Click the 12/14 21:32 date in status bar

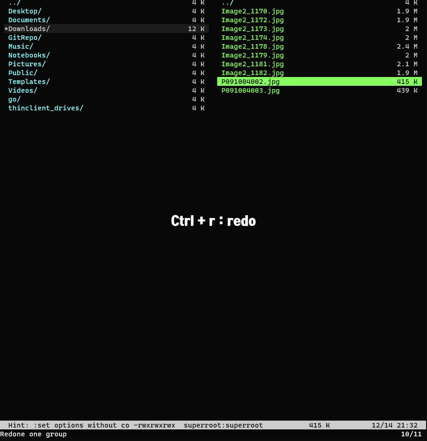coord(395,425)
